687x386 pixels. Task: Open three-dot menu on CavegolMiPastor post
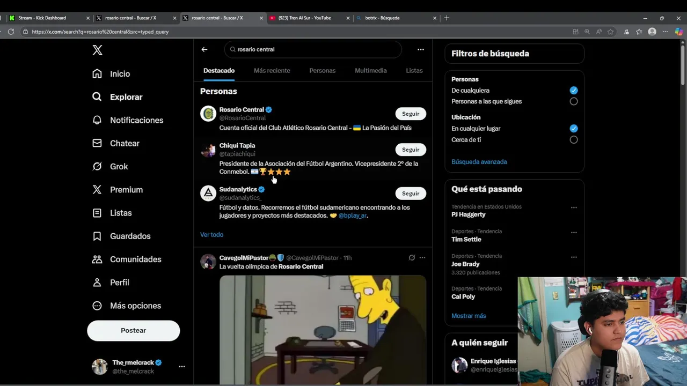click(422, 258)
